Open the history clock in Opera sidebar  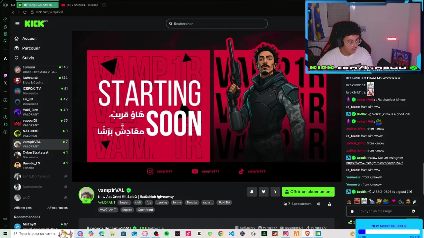tap(5, 117)
